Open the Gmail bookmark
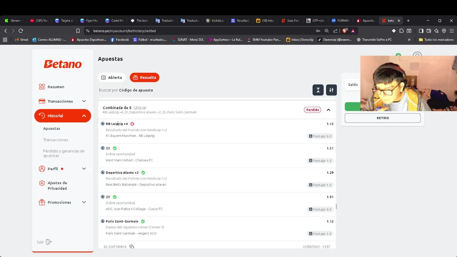This screenshot has height=257, width=457. [21, 40]
